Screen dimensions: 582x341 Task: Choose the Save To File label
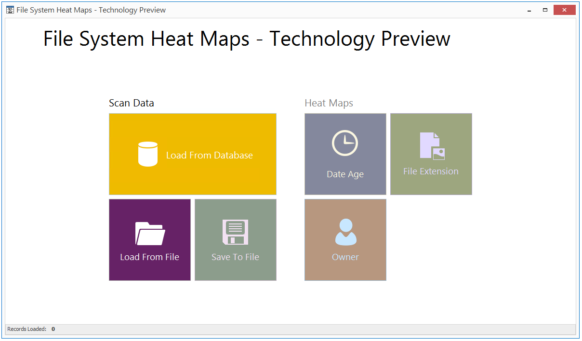[235, 257]
